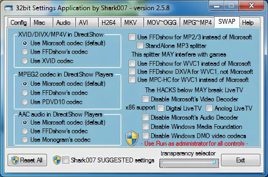Choose the Use XVID codec option
Viewport: 268px width, 177px height.
[x=48, y=61]
